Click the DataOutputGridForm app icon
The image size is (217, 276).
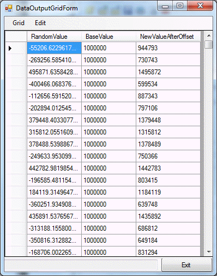point(9,8)
